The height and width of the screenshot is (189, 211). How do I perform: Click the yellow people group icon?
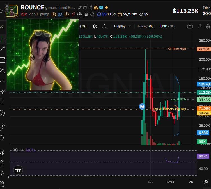tap(96, 8)
